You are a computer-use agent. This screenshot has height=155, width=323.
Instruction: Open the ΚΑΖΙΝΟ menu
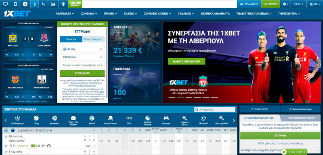coord(130,14)
